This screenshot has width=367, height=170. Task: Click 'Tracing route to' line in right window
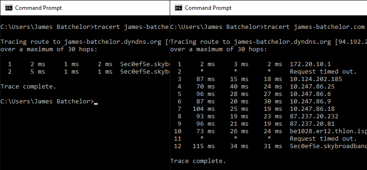coord(268,42)
